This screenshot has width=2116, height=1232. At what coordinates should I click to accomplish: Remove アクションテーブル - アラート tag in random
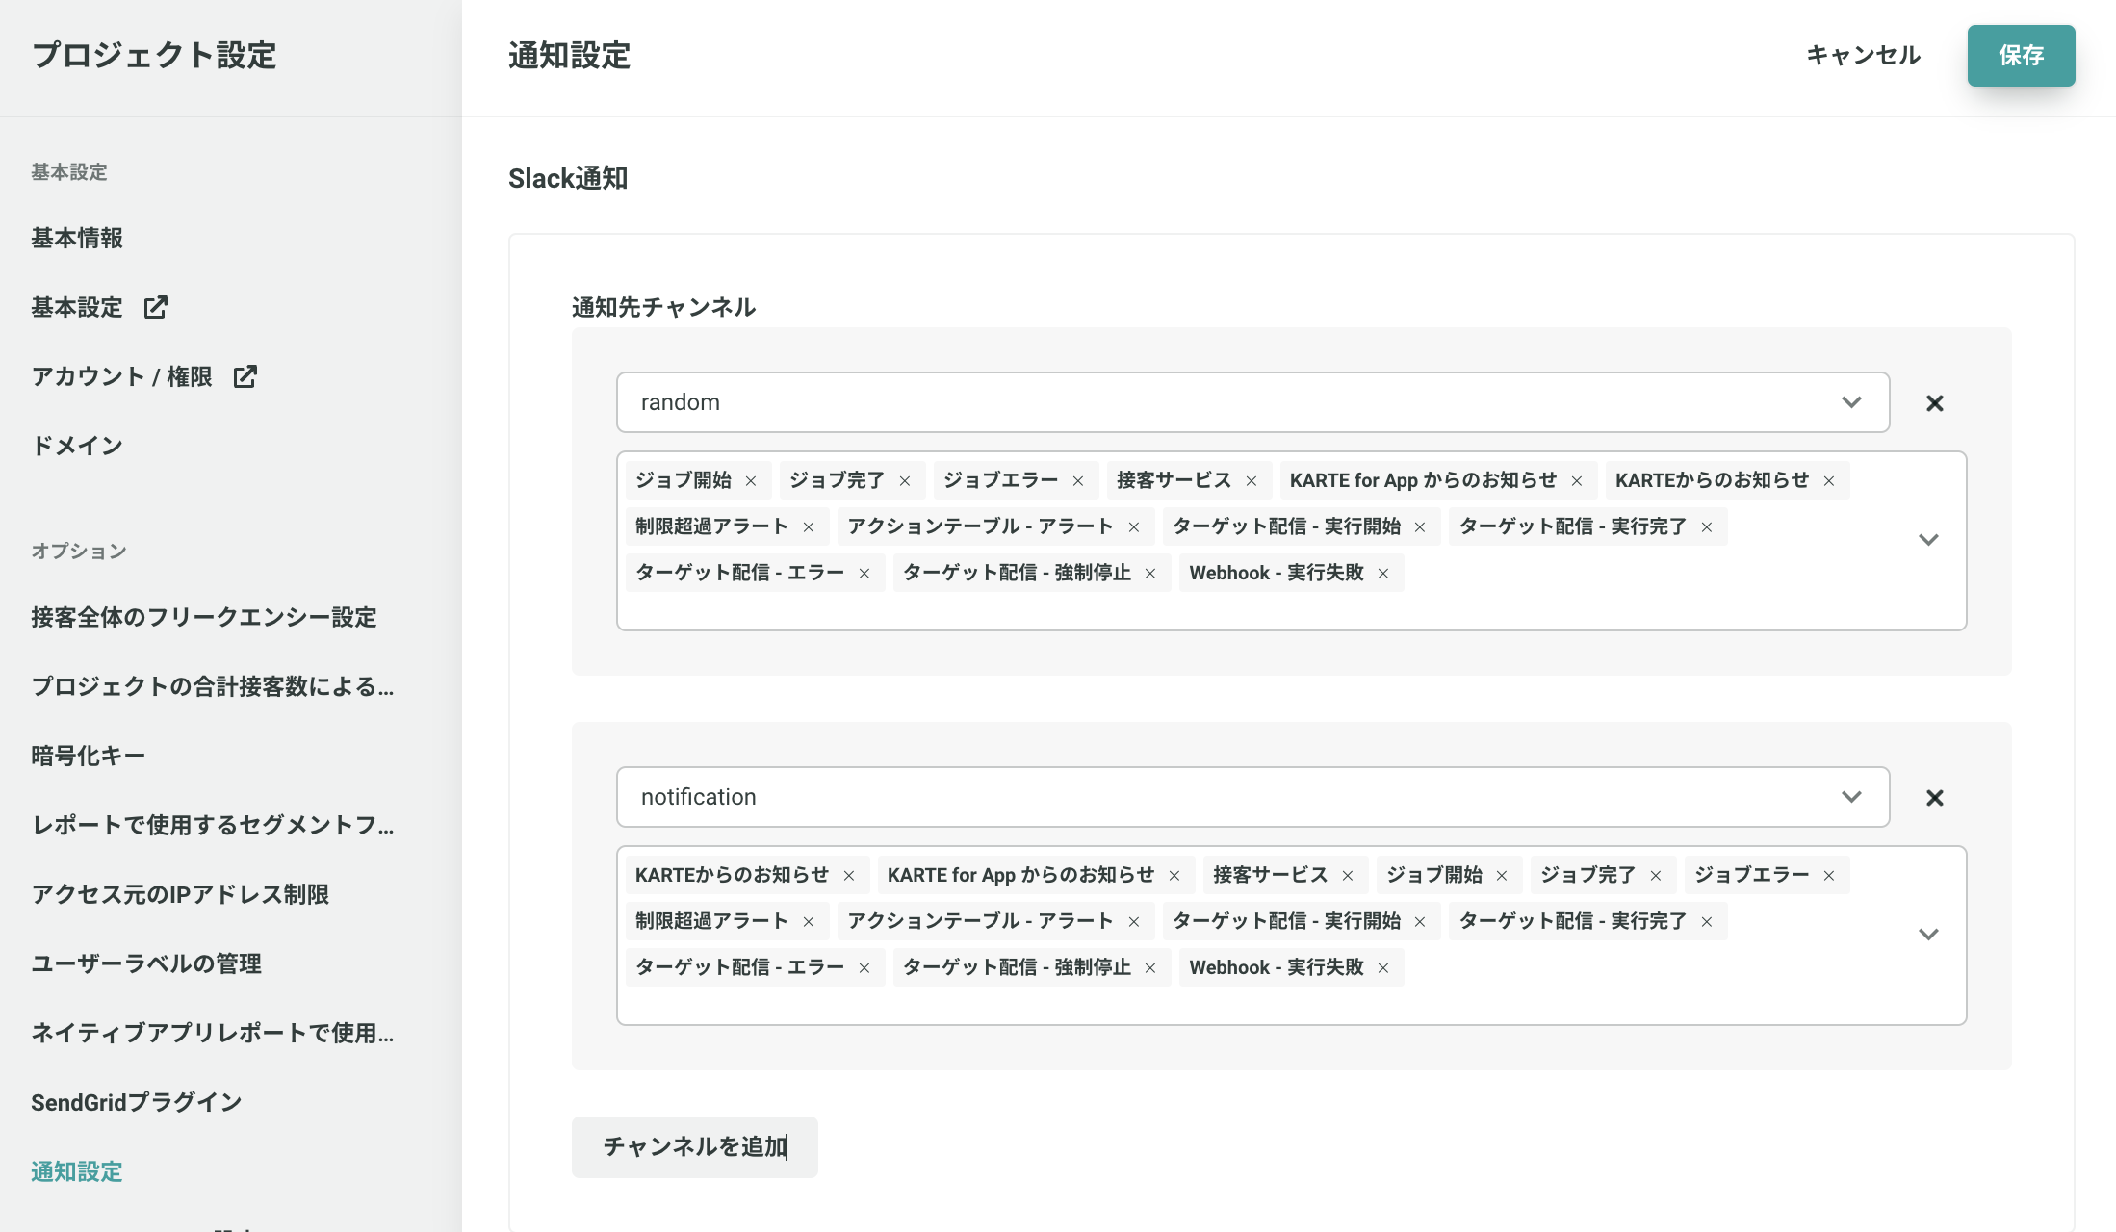(x=1134, y=527)
